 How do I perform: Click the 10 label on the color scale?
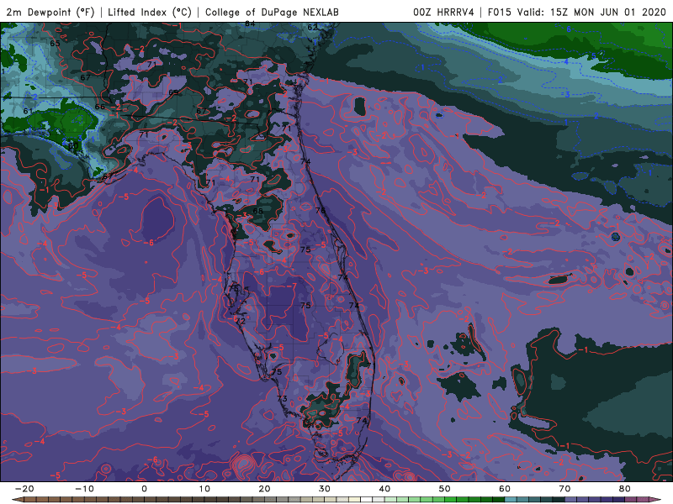pos(204,489)
